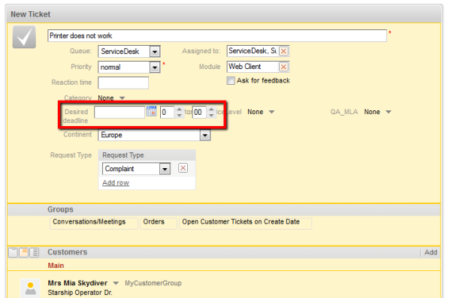Increase the deadline hour stepper value
Image resolution: width=451 pixels, height=298 pixels.
(179, 109)
